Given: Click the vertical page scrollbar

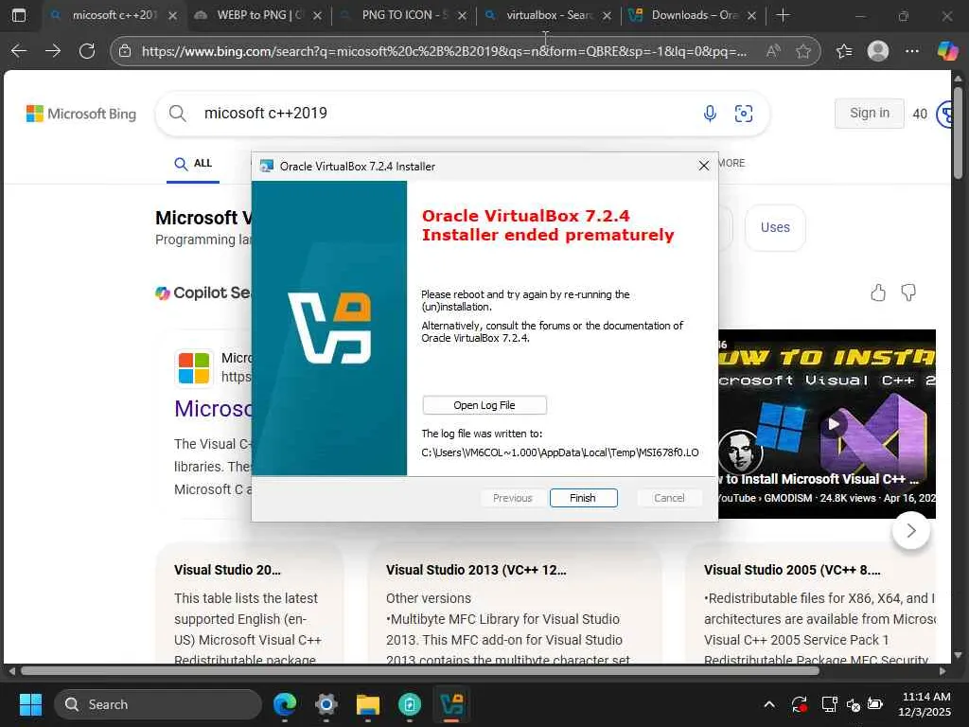Looking at the screenshot, I should pos(958,133).
